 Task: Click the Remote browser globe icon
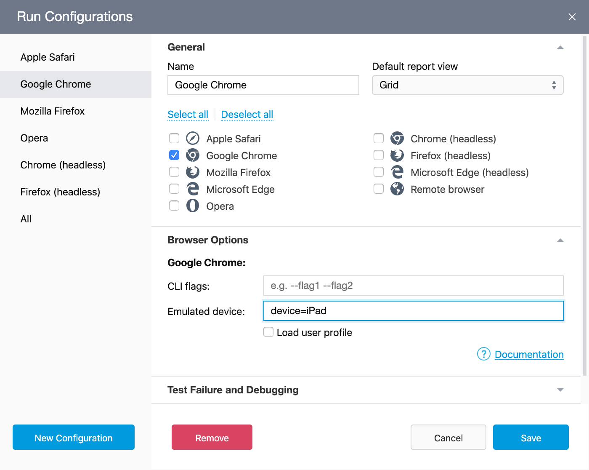tap(397, 189)
